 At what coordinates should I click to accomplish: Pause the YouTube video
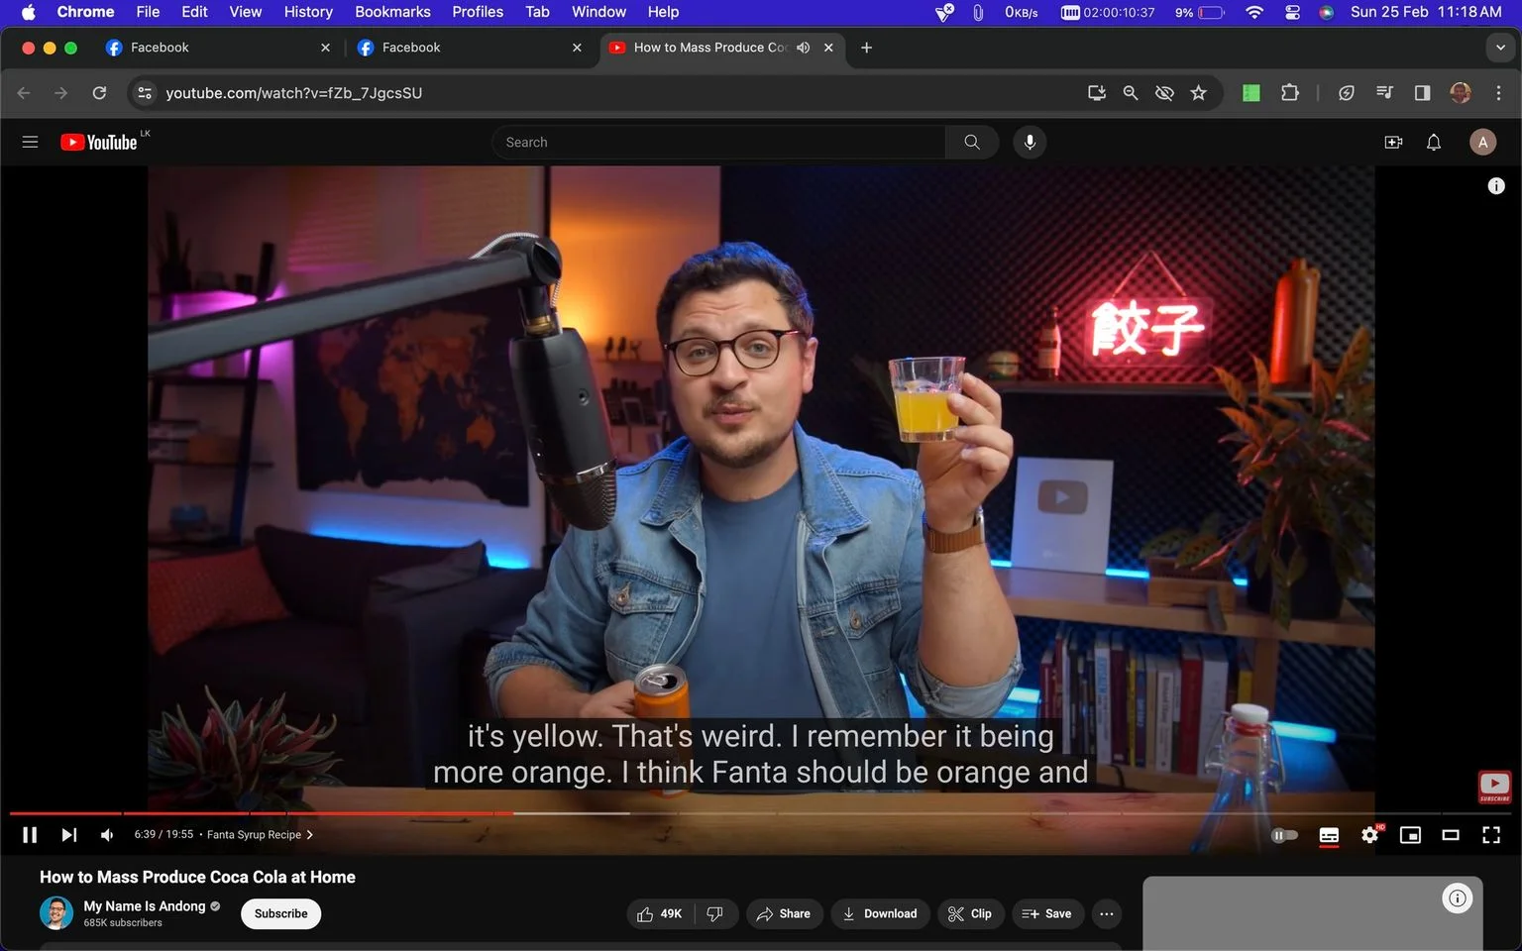30,835
